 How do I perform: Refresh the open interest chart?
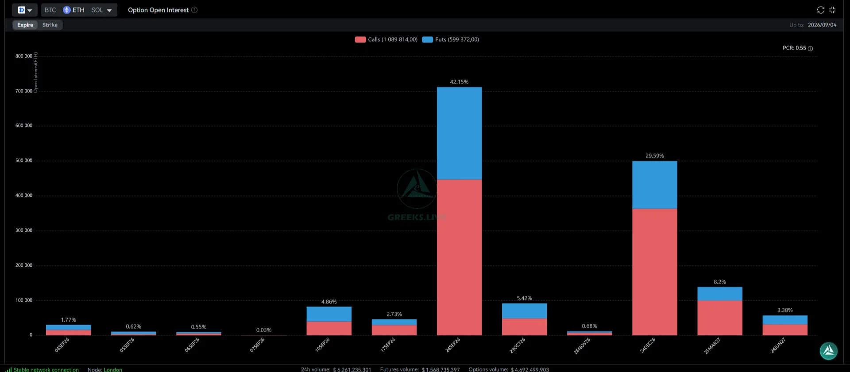820,10
